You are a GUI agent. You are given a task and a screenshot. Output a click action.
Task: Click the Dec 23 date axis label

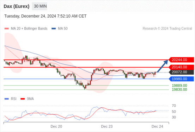107,126
